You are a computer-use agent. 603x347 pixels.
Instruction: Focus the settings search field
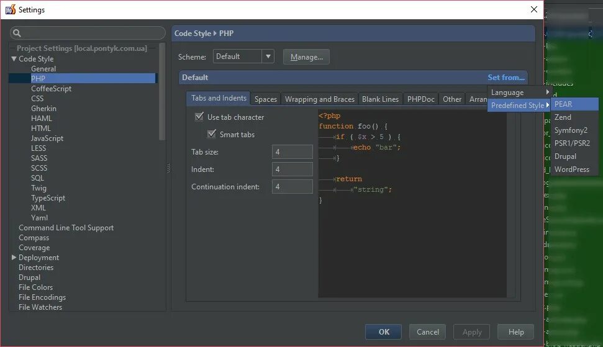[x=88, y=33]
